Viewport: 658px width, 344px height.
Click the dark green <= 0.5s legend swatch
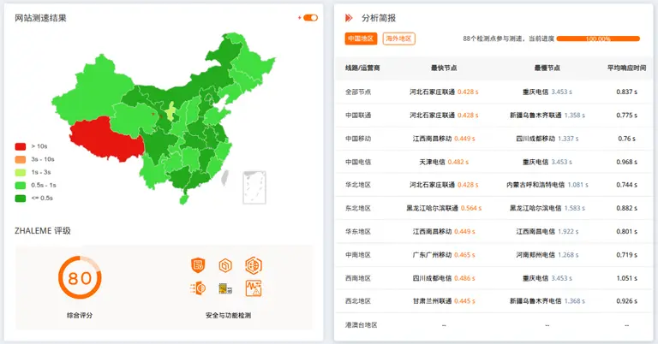coord(21,199)
